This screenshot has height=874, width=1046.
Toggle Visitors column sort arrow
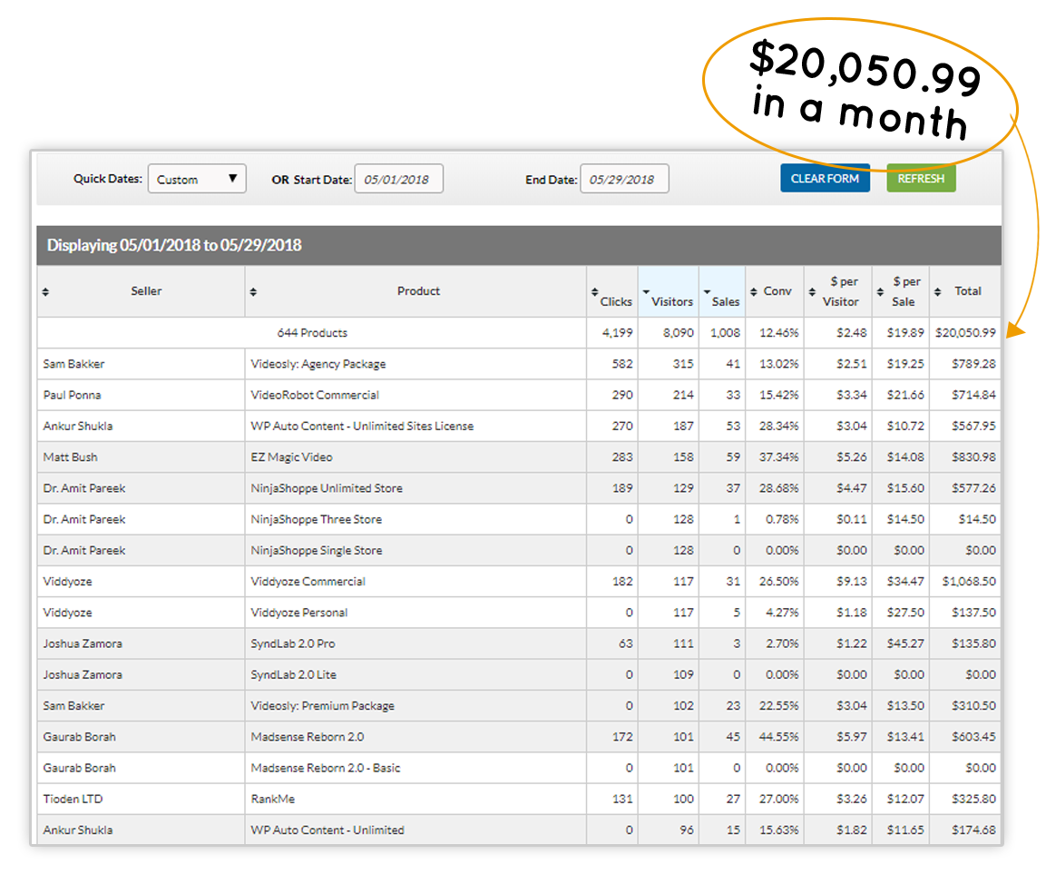pos(646,291)
